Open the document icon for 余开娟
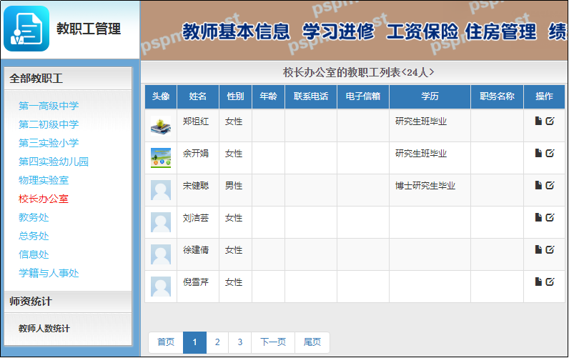This screenshot has height=358, width=569. [538, 153]
